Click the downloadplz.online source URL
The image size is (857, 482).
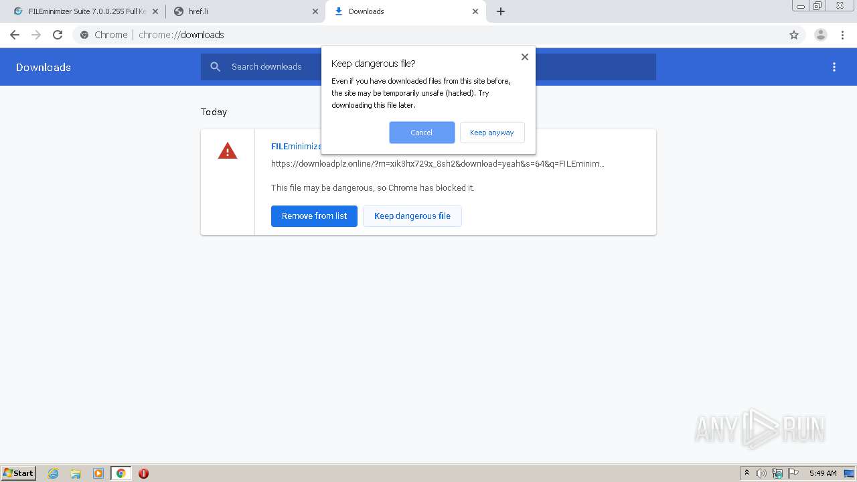tap(438, 163)
